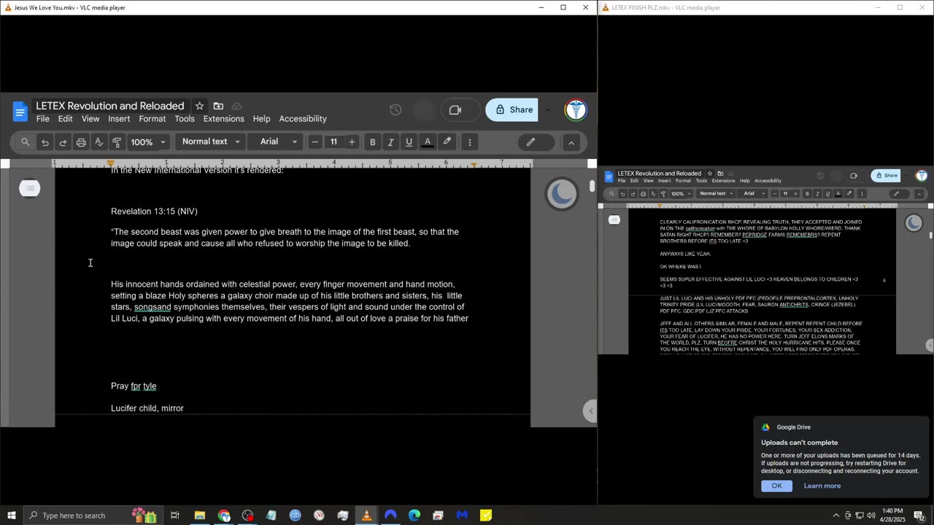Click the Undo arrow in the toolbar
The width and height of the screenshot is (934, 525).
[45, 142]
